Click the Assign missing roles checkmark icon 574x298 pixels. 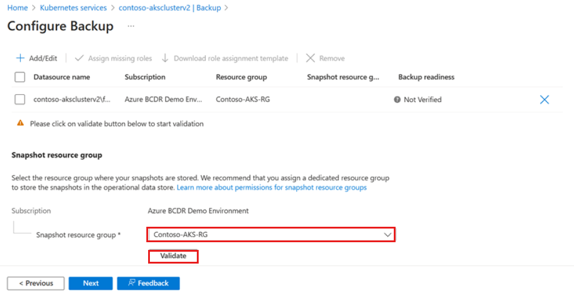click(x=79, y=58)
